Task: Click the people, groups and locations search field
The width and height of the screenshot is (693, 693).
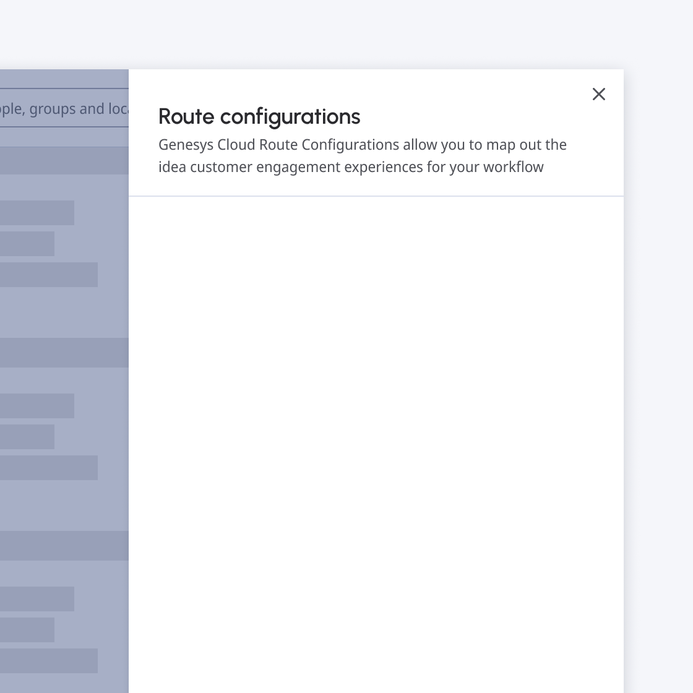Action: coord(64,108)
